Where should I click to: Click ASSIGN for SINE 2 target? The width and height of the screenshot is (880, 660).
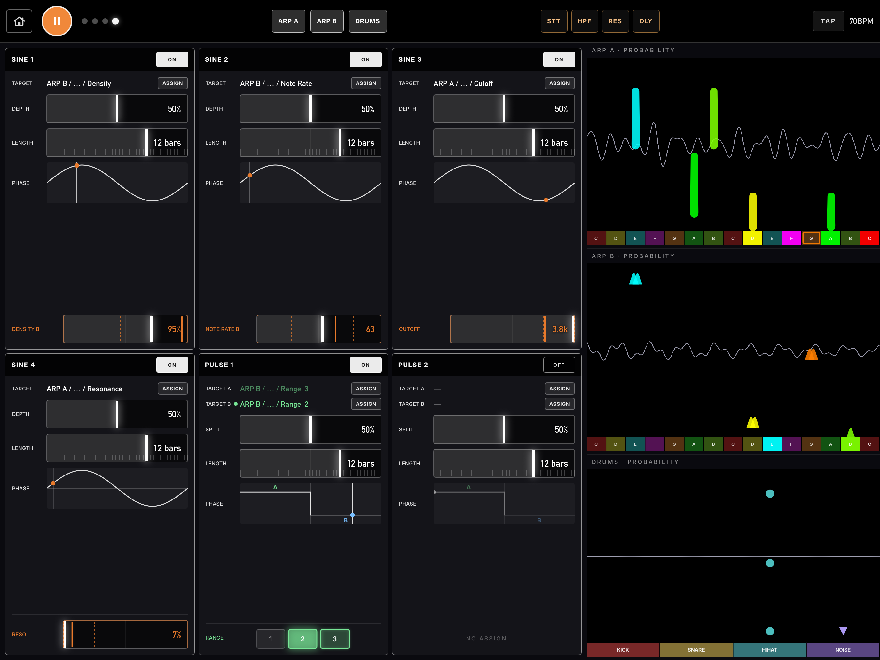coord(366,83)
